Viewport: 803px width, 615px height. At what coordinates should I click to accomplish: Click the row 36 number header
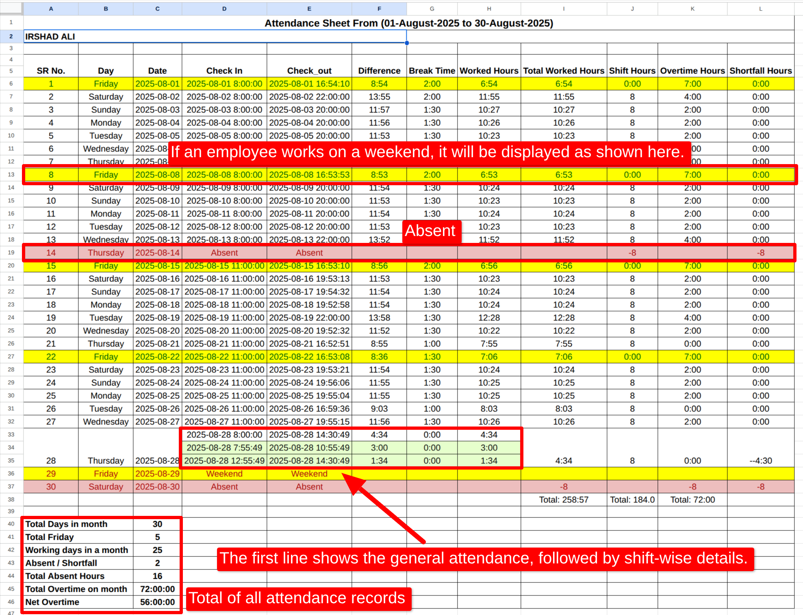(11, 474)
